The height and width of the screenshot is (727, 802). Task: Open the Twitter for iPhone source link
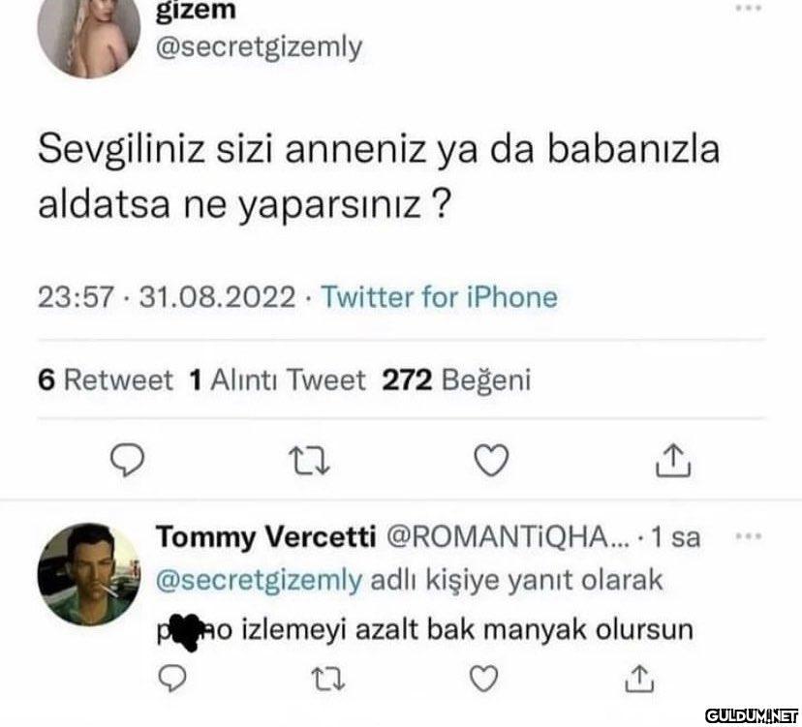coord(439,296)
